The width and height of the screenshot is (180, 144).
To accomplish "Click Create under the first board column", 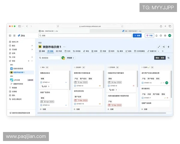I will [43, 109].
